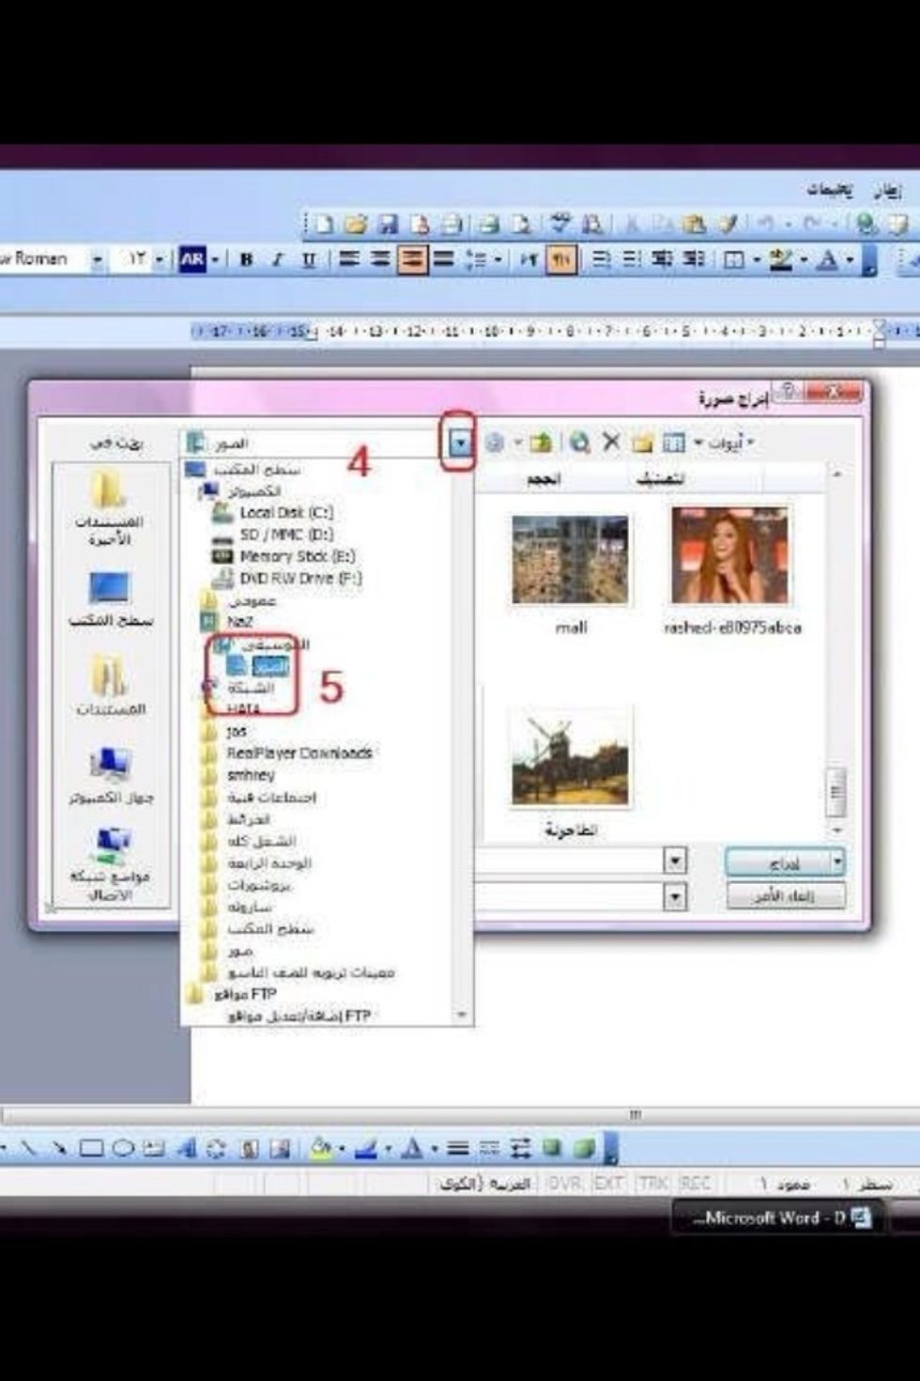The height and width of the screenshot is (1381, 920).
Task: Click the Cancel (إلغاء الأمر) button
Action: (785, 895)
